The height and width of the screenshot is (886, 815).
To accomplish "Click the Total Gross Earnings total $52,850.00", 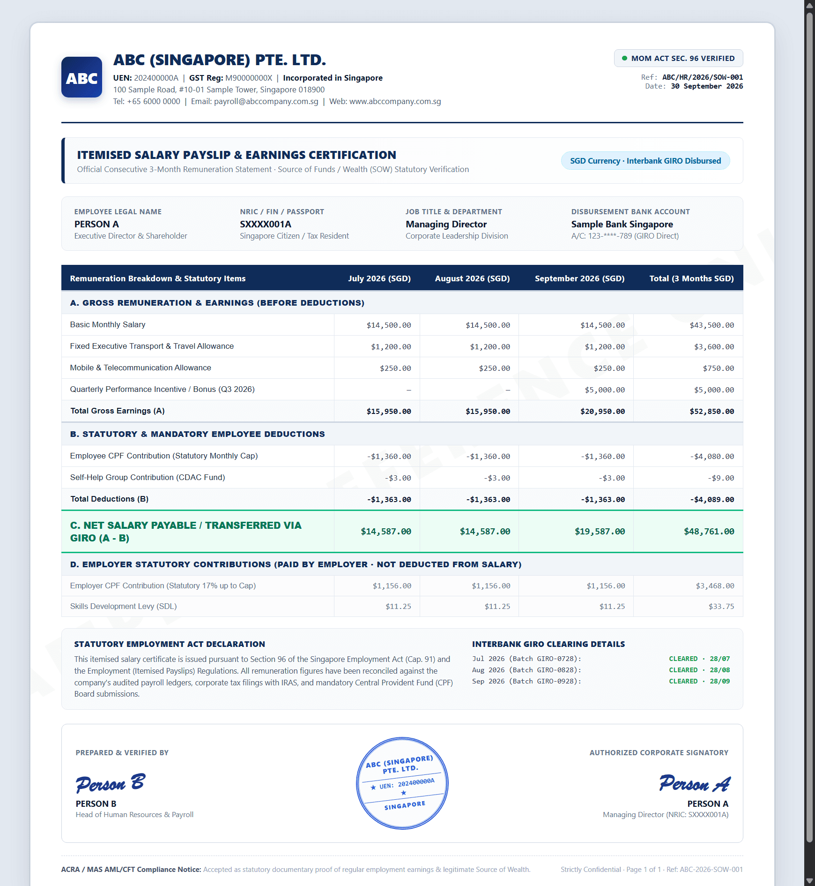I will tap(711, 411).
